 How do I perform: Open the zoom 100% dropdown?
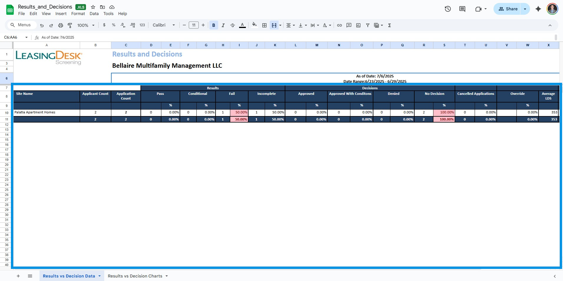click(x=86, y=25)
